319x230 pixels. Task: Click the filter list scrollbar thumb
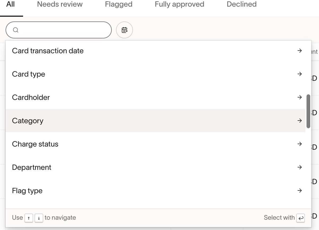[308, 111]
